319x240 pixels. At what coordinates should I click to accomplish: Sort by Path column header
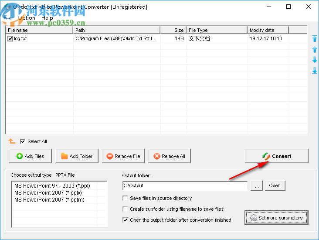click(x=116, y=30)
